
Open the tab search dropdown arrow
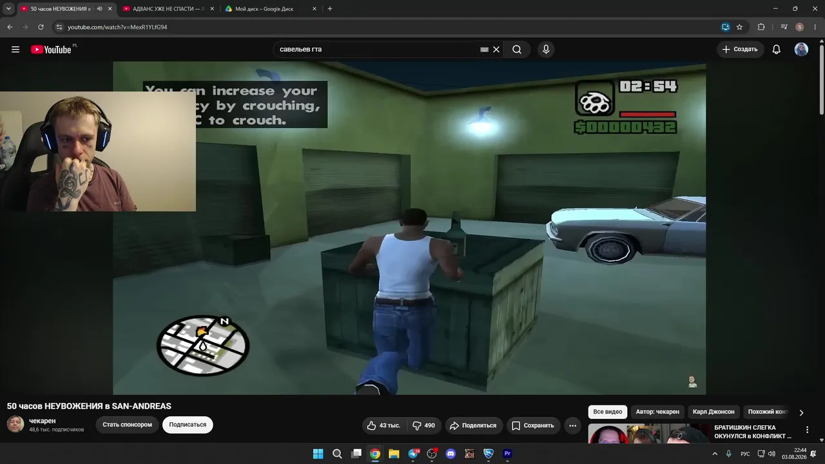coord(8,9)
